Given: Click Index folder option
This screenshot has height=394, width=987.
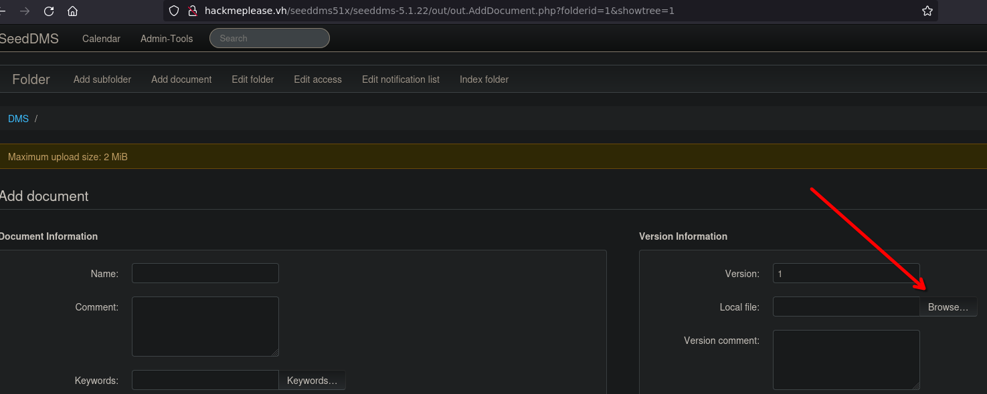Looking at the screenshot, I should (x=484, y=79).
